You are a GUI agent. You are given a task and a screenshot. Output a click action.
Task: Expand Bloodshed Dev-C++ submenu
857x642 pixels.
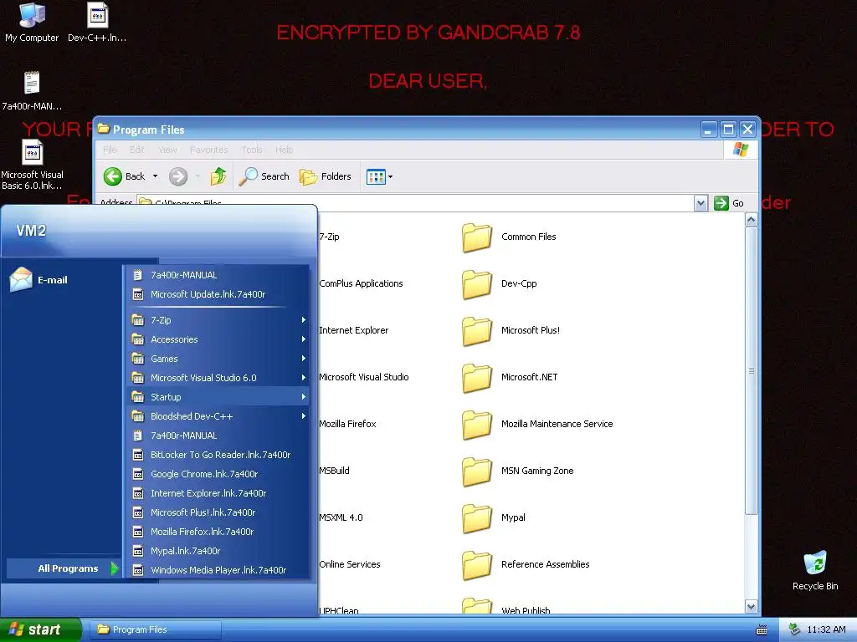tap(218, 416)
